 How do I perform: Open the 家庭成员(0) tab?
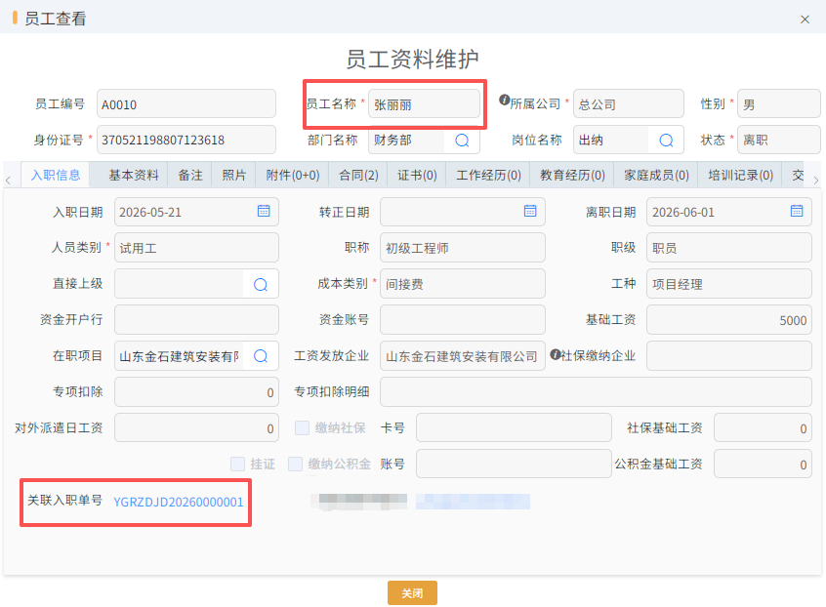tap(656, 175)
